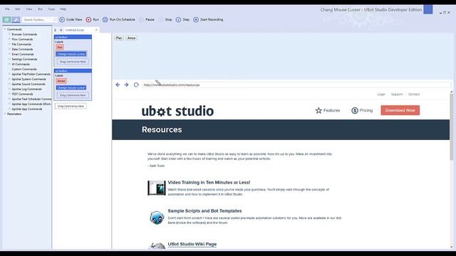This screenshot has height=256, width=456.
Task: Click the Start Recording icon
Action: point(196,19)
